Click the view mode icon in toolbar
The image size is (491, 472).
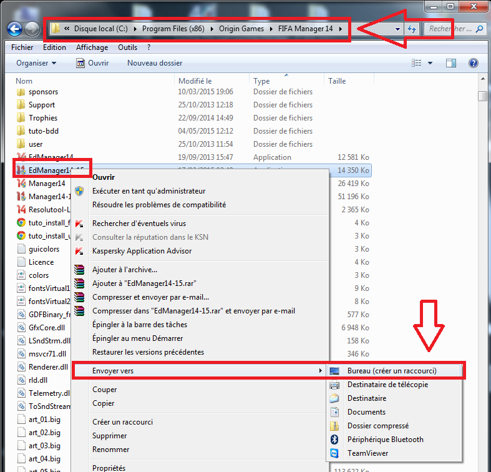(x=416, y=63)
